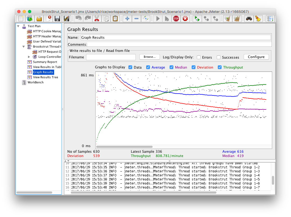Click the Expand All plus icon
This screenshot has height=217, width=291.
tap(127, 19)
